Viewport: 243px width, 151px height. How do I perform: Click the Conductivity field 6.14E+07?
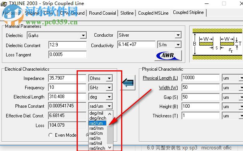pyautogui.click(x=136, y=44)
